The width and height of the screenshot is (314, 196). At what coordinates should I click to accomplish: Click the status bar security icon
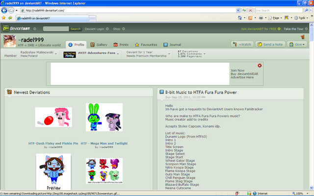point(237,194)
